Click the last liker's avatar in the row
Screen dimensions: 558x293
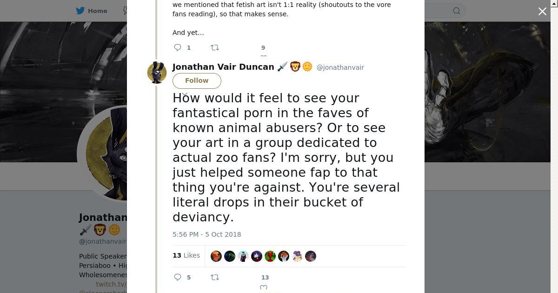coord(311,256)
